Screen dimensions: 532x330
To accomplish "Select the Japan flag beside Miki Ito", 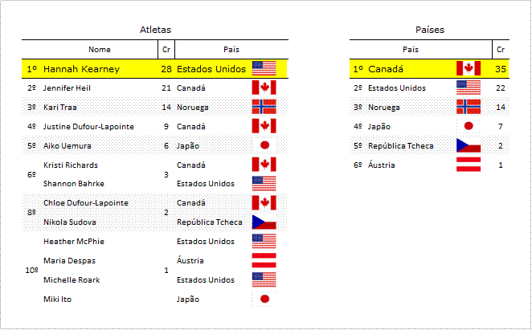I will pyautogui.click(x=264, y=299).
